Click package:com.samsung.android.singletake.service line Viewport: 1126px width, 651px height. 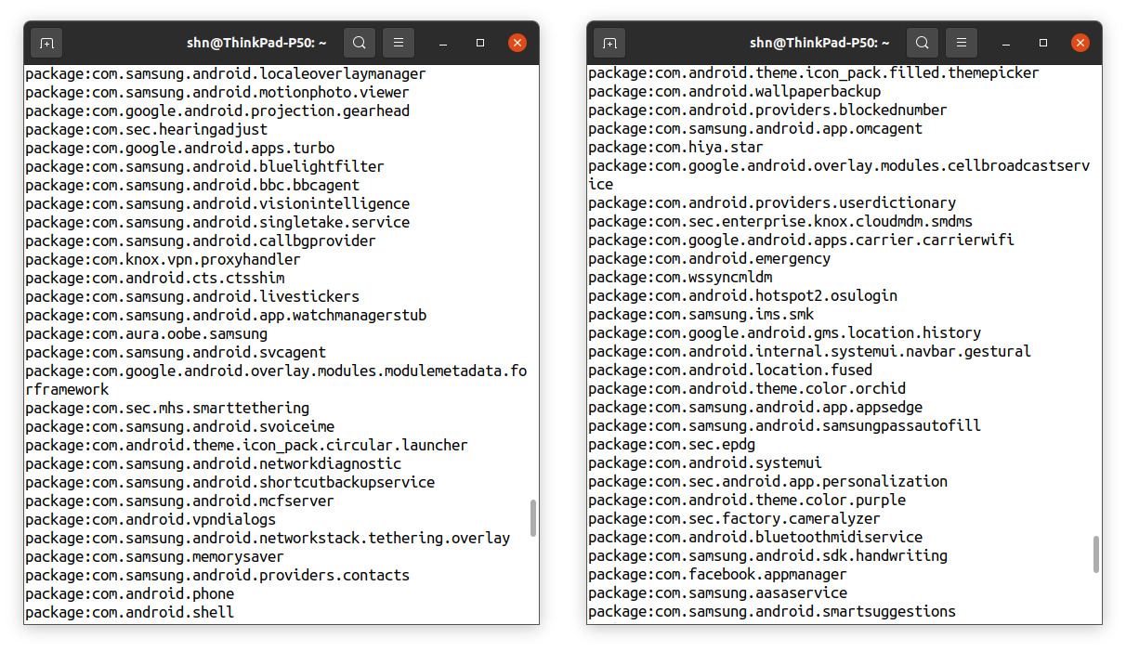217,222
